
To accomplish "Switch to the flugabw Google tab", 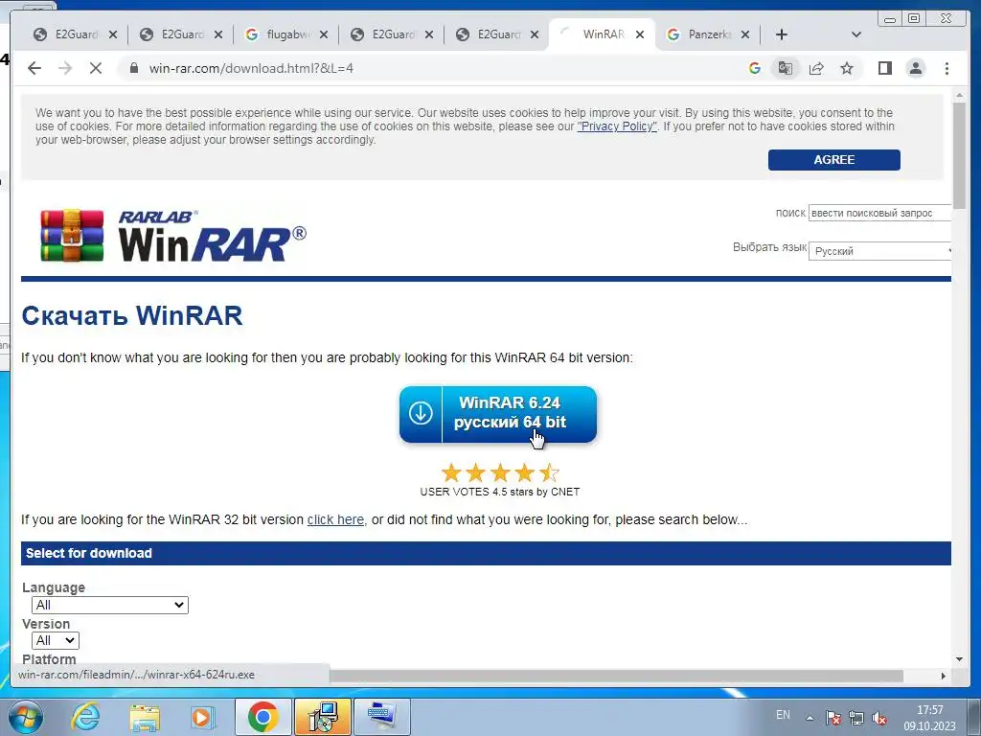I will [x=285, y=34].
